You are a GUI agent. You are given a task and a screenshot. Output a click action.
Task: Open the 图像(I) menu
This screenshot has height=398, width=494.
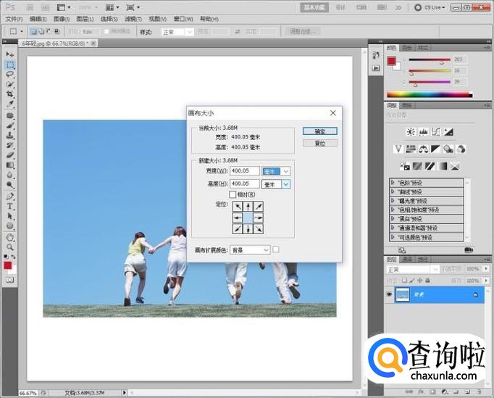[x=61, y=19]
